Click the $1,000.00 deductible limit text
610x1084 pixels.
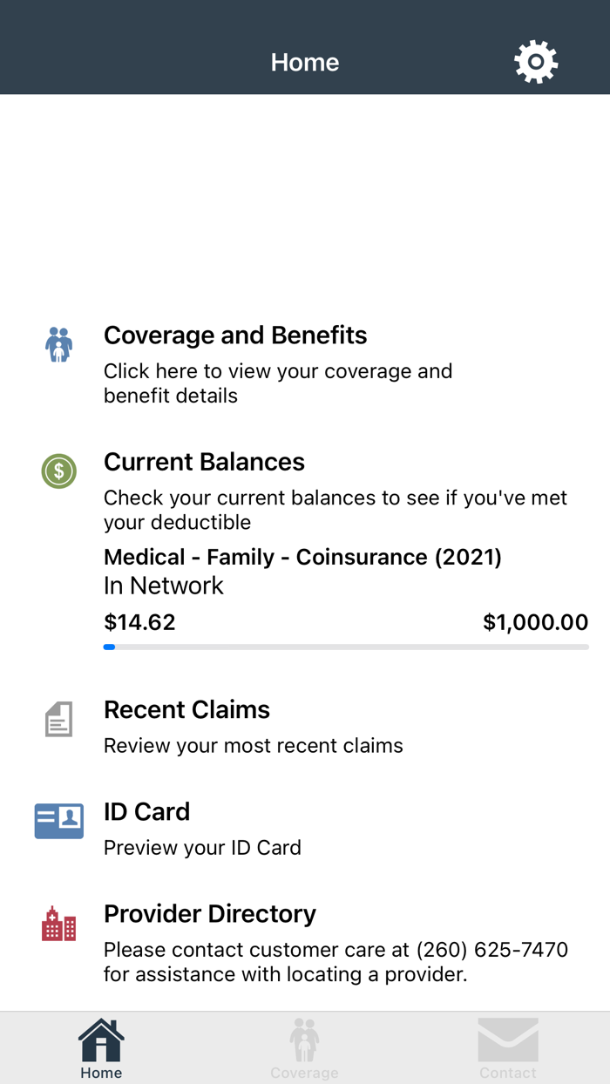tap(536, 622)
